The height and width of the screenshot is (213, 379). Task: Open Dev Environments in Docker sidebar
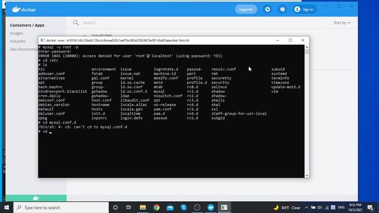[x=24, y=49]
